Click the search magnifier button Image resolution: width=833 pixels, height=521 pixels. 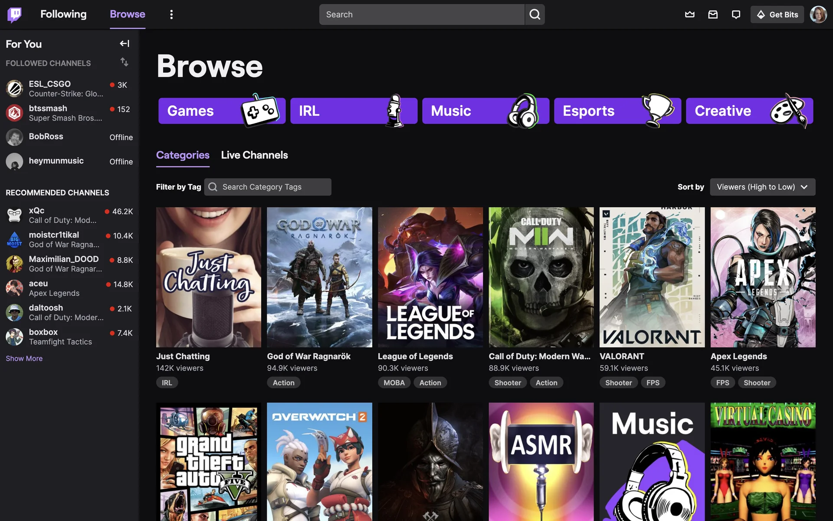coord(535,14)
